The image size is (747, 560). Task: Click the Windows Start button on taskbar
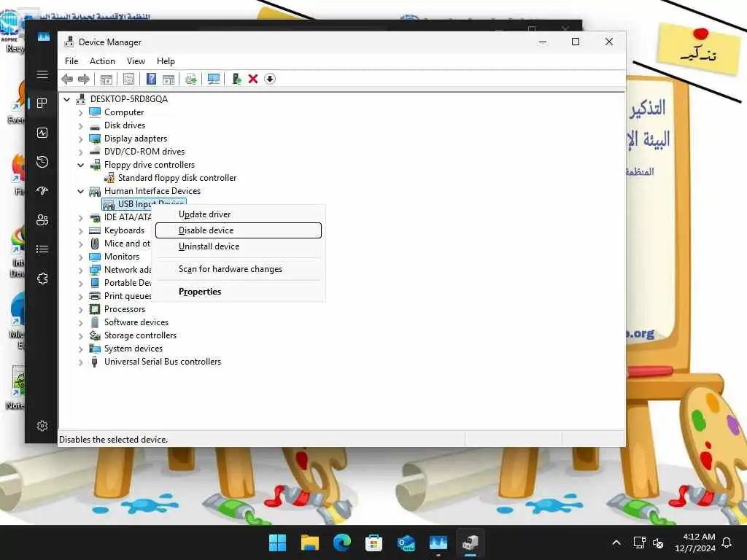click(277, 542)
